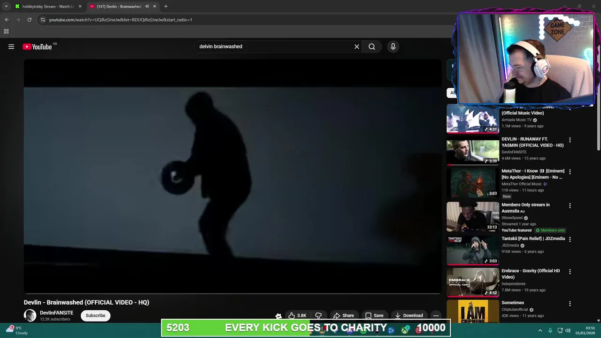Reload the current page
601x338 pixels.
29,20
